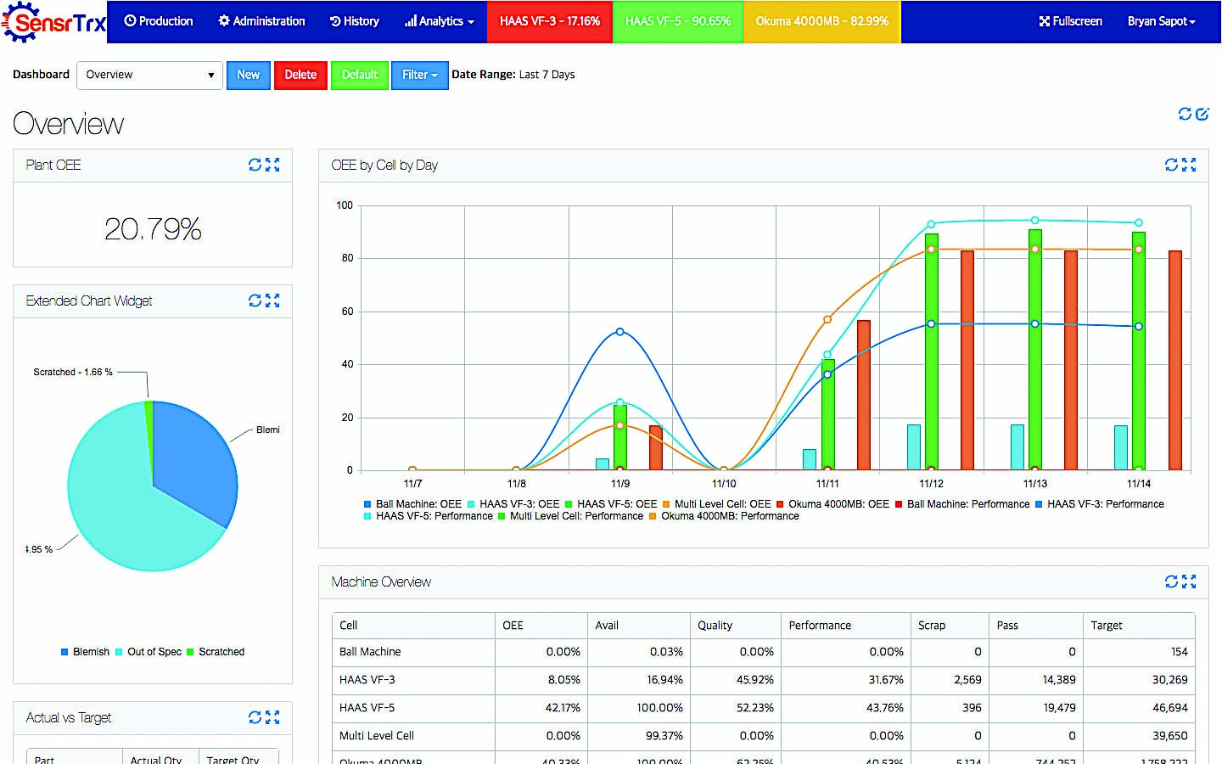Go to the History page
Viewport: 1222px width, 764px height.
[354, 21]
